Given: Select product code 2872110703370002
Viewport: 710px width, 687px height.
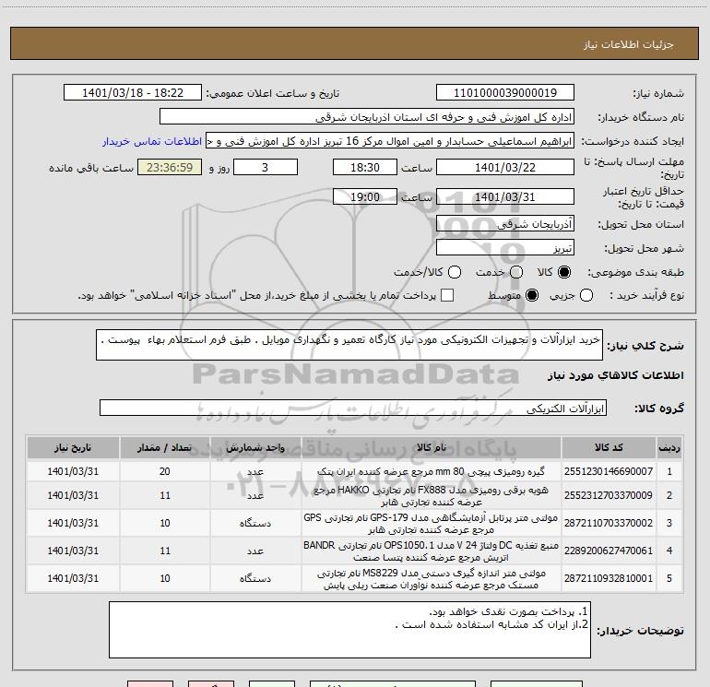Looking at the screenshot, I should [x=609, y=523].
